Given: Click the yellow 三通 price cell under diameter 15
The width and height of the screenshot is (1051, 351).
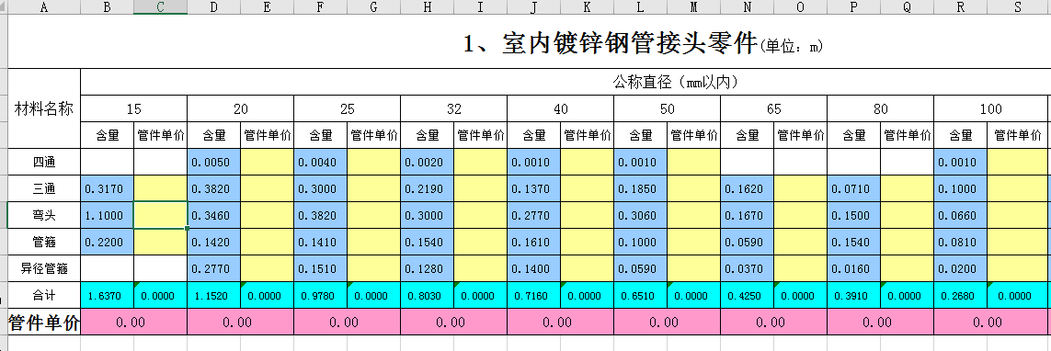Looking at the screenshot, I should (160, 189).
